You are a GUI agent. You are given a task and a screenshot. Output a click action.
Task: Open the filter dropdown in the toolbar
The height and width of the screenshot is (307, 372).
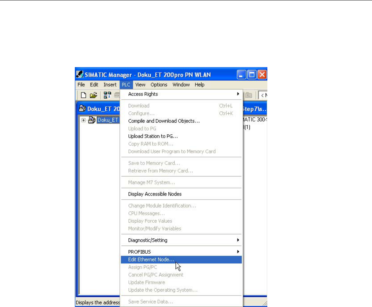click(x=263, y=95)
